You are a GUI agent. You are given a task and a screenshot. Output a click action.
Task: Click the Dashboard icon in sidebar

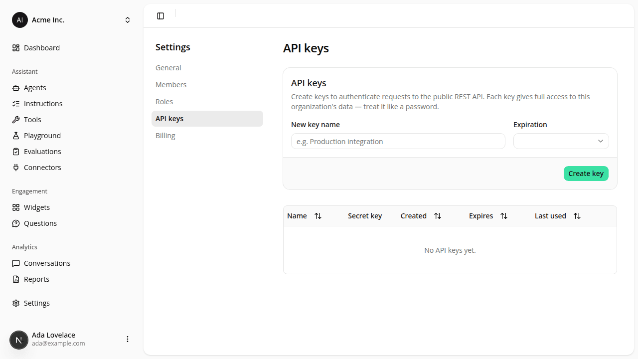pos(16,48)
